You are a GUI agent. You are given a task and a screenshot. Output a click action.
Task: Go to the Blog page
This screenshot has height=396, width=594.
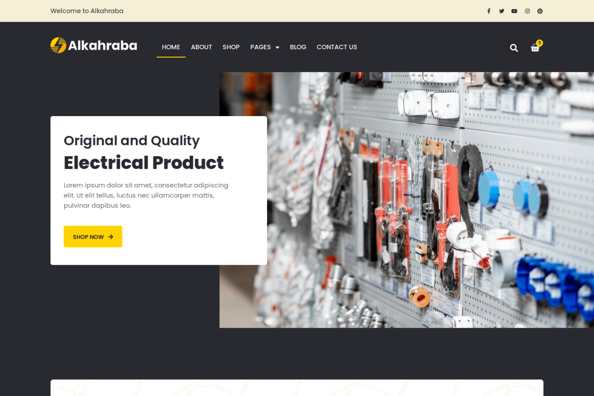[x=298, y=47]
